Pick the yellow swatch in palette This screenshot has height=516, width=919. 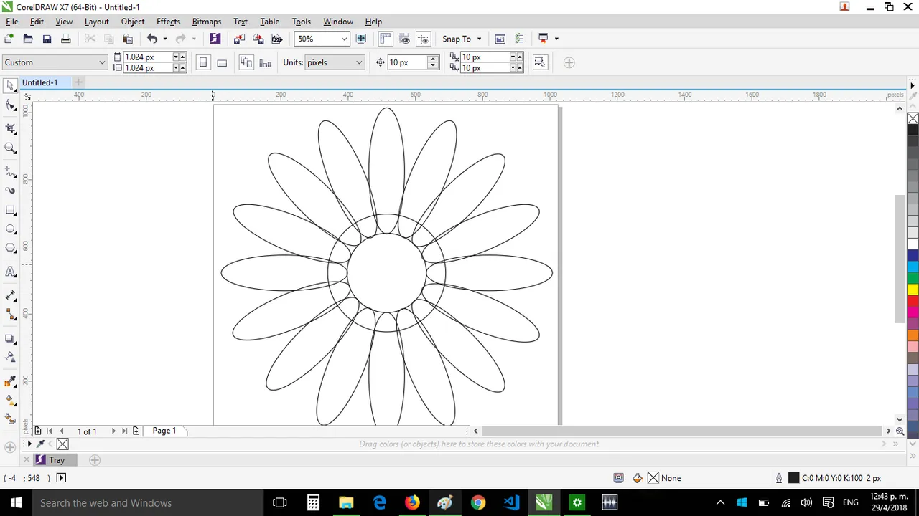click(x=913, y=290)
